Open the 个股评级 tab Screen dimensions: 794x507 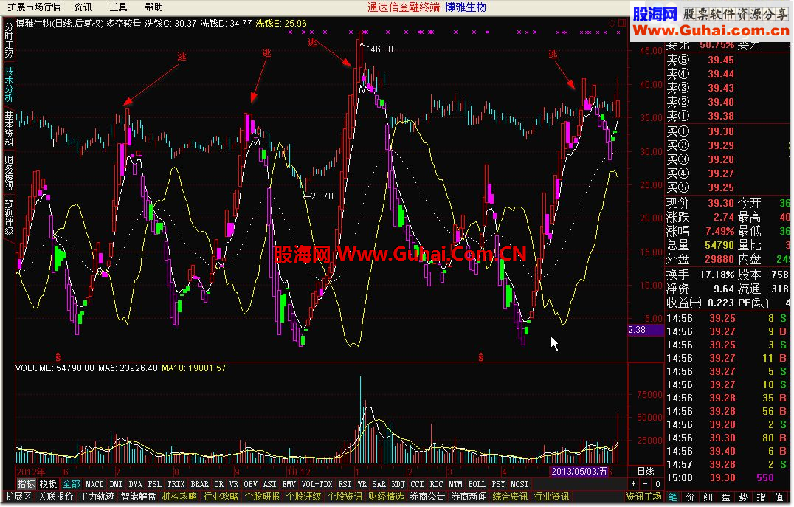304,497
